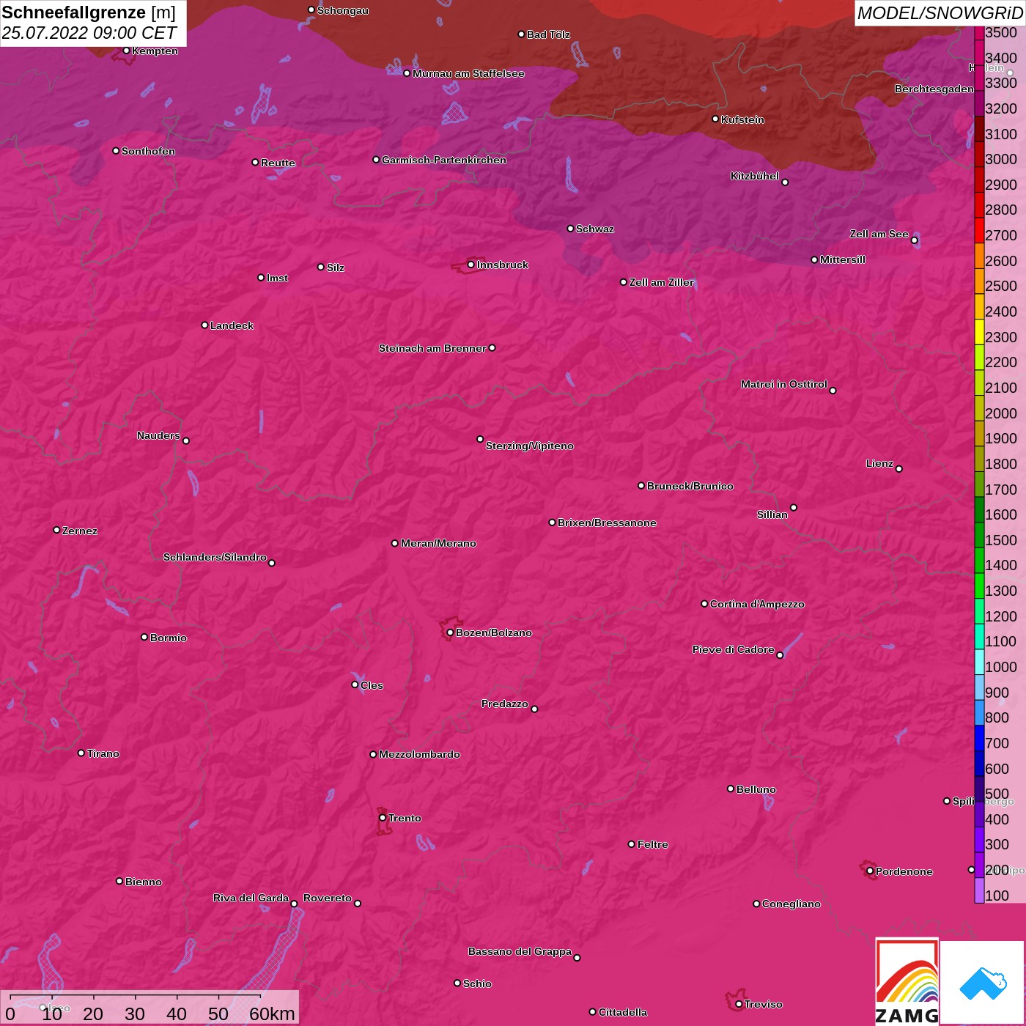Pick the yellow 2300 legend swatch
The height and width of the screenshot is (1026, 1026).
coord(979,332)
